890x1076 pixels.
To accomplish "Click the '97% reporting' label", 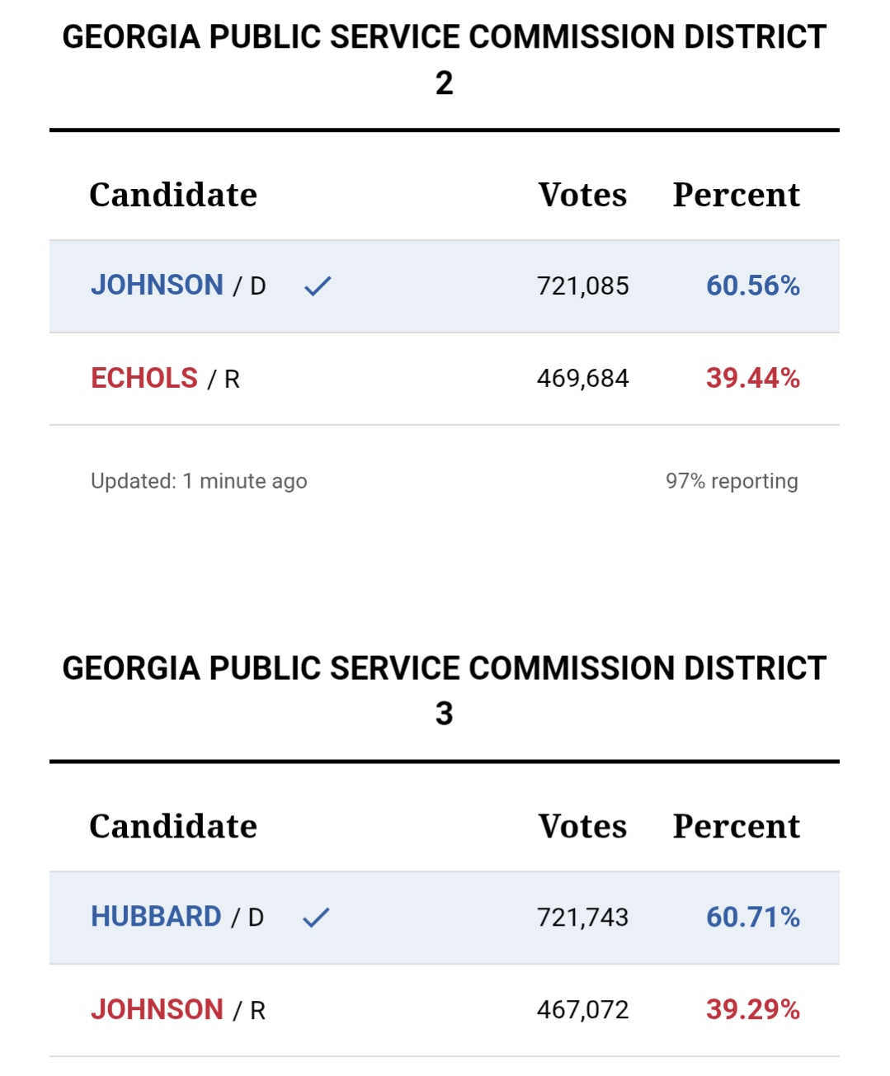I will pyautogui.click(x=732, y=481).
